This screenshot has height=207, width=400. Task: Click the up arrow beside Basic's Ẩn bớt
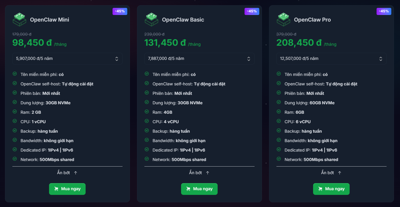[207, 173]
